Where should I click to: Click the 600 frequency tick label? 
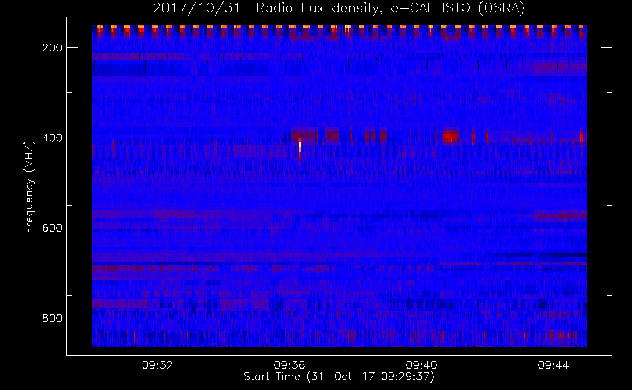coord(52,228)
